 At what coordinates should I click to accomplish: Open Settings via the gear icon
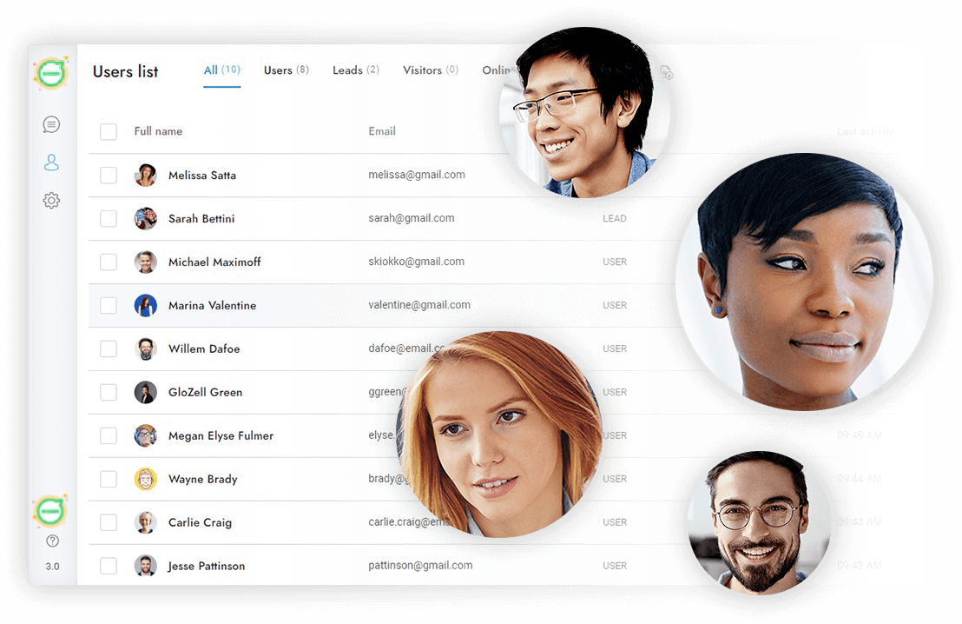(x=51, y=200)
